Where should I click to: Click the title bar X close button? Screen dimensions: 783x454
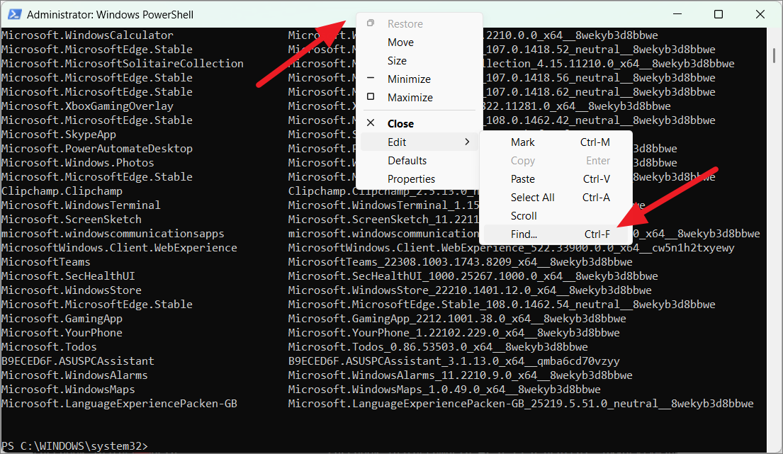(760, 14)
